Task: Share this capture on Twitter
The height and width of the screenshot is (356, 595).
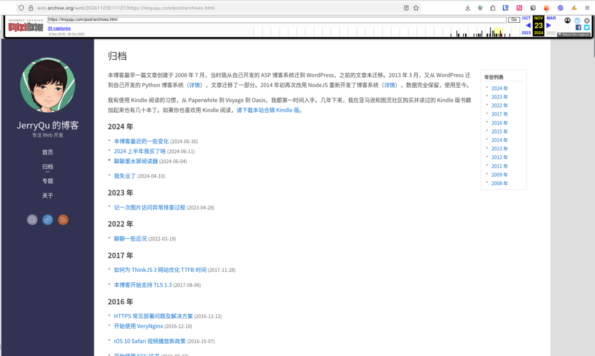Action: click(x=588, y=27)
